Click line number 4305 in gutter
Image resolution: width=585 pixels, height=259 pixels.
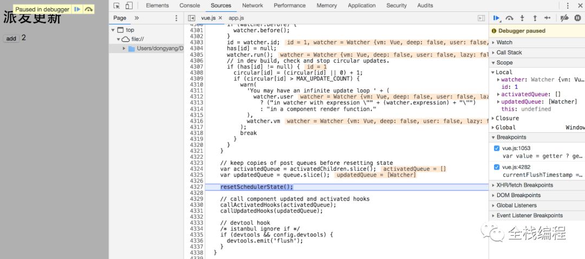coord(196,55)
